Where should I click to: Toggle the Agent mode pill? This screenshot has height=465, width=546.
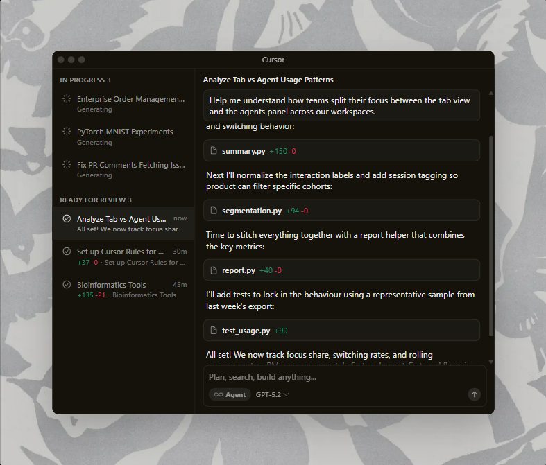pyautogui.click(x=230, y=394)
